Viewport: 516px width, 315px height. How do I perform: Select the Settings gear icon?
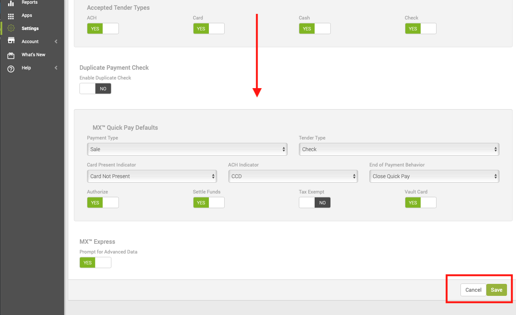(x=10, y=28)
